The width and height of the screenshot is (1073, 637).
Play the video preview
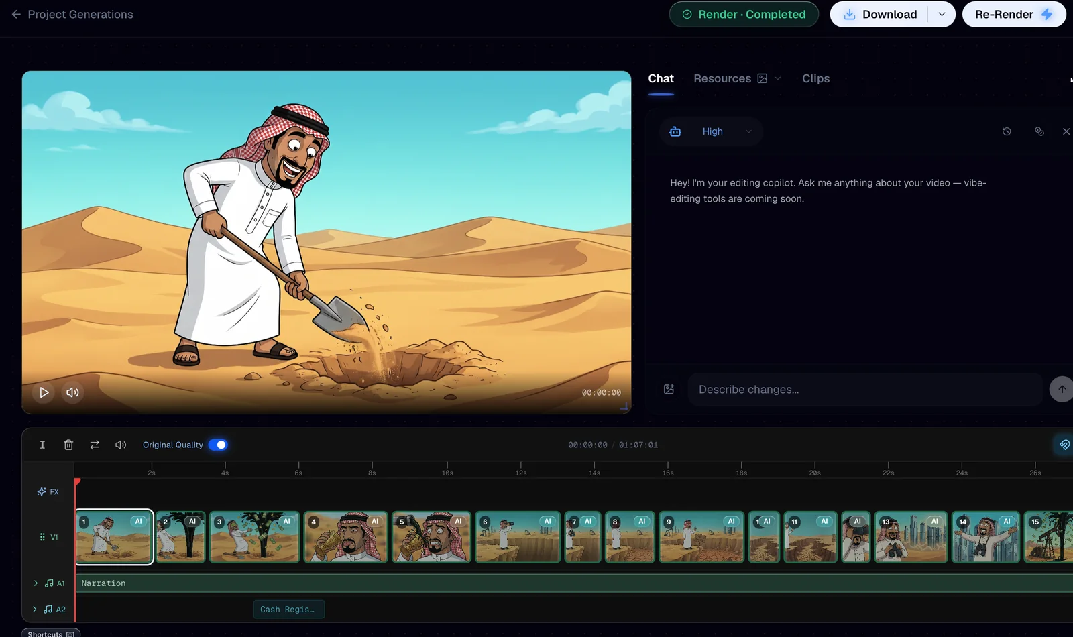44,393
